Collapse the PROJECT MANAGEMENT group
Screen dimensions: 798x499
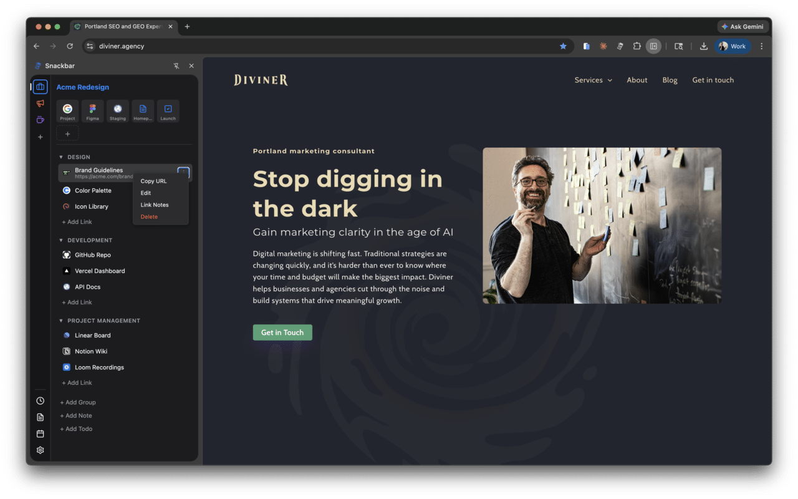[60, 321]
